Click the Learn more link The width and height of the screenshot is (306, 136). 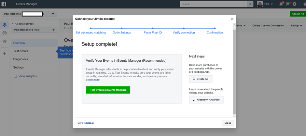[x=93, y=80]
